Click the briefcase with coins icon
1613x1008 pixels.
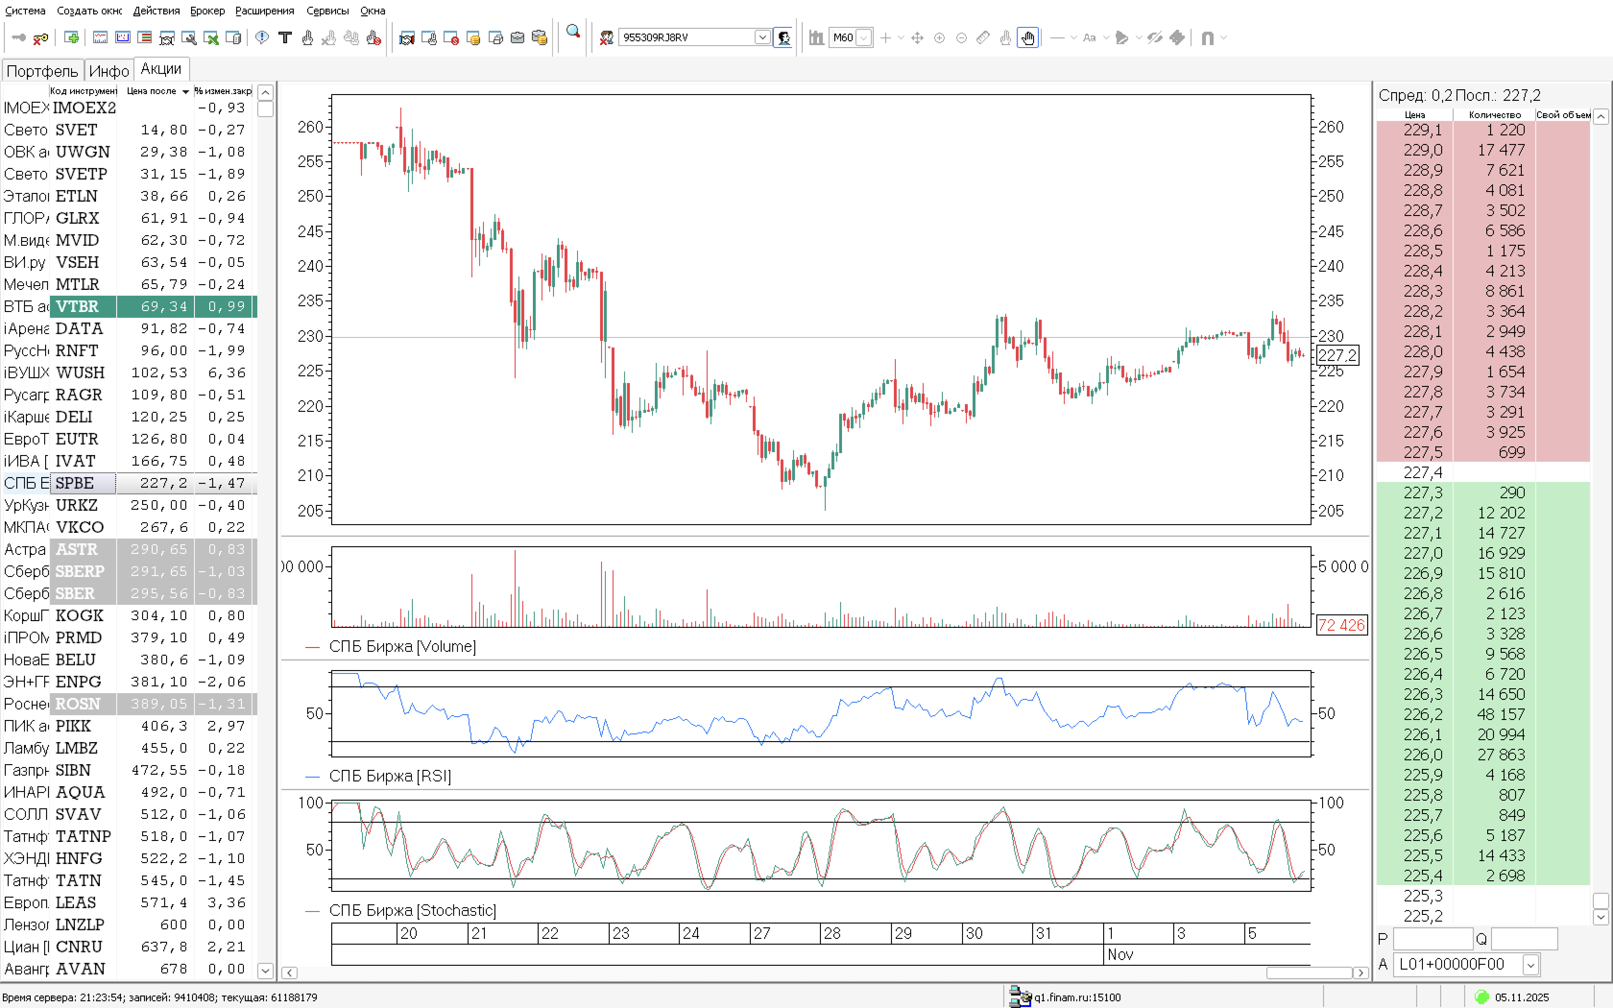point(540,38)
